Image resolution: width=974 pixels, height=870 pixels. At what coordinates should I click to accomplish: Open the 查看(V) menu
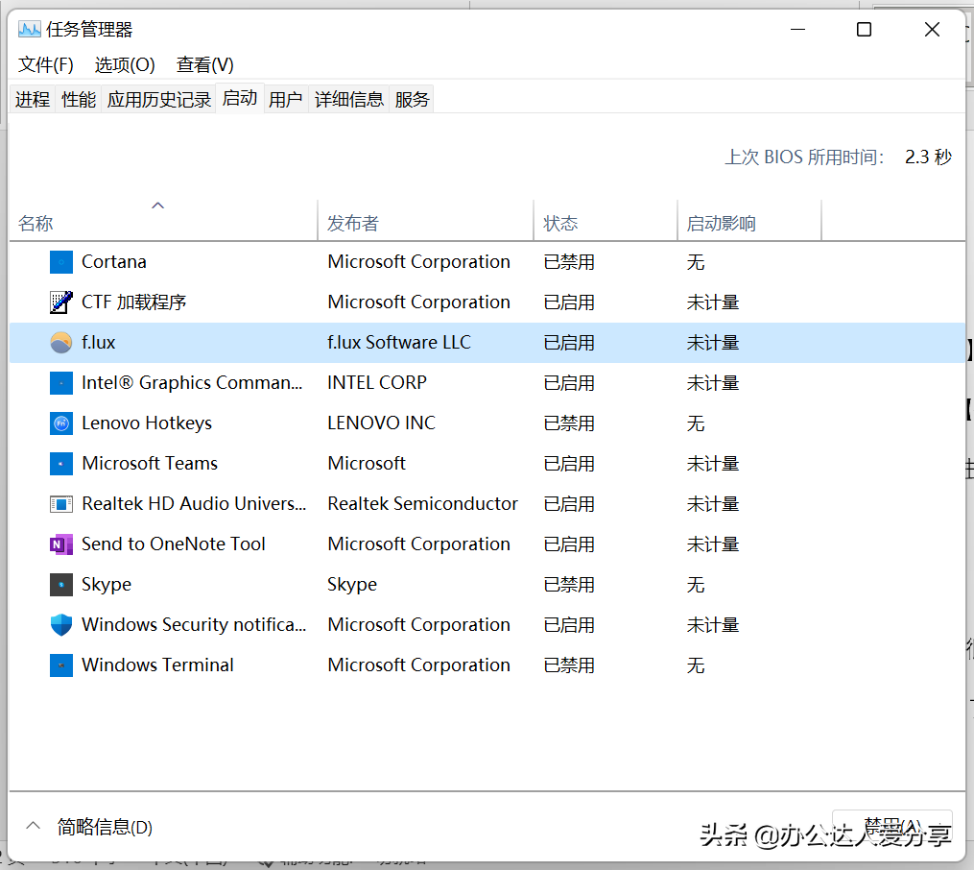click(x=205, y=64)
